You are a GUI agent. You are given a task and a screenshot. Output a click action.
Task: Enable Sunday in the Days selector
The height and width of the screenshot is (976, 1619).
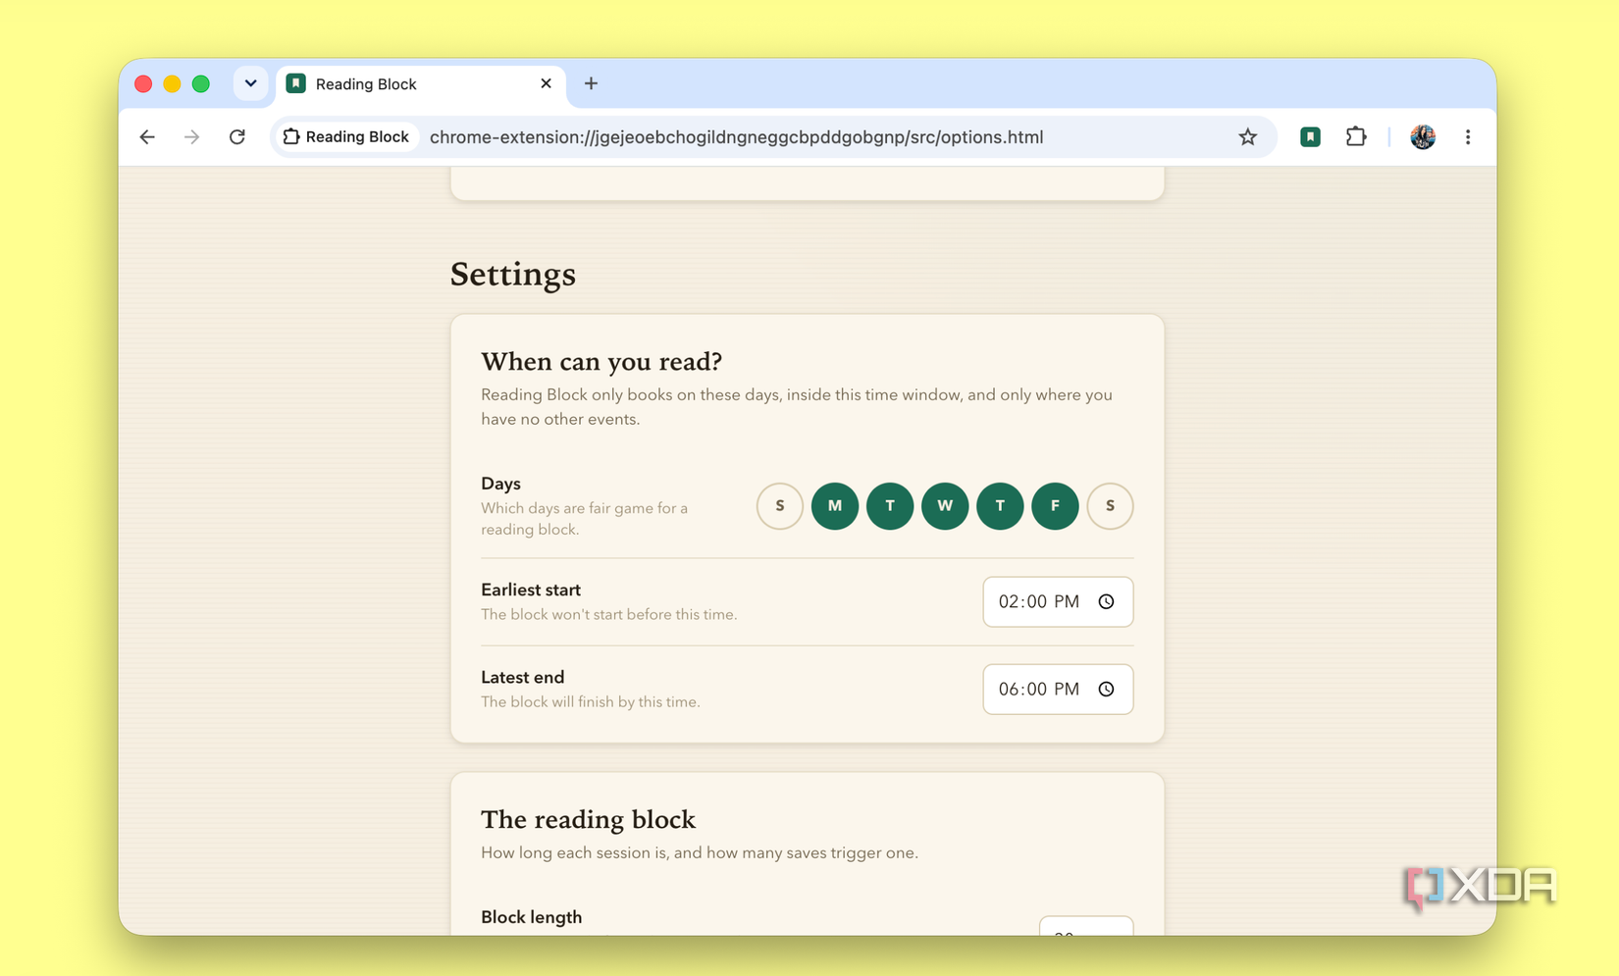780,506
